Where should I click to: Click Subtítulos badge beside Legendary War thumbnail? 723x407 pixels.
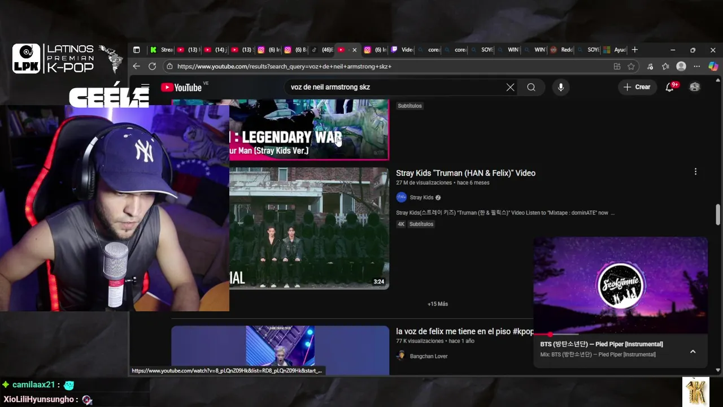click(410, 106)
